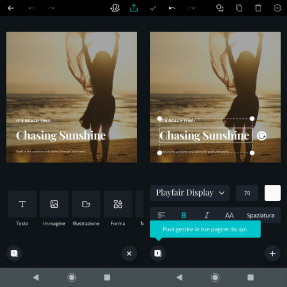Click the back arrow in top bar
This screenshot has width=287, height=287.
tap(11, 8)
